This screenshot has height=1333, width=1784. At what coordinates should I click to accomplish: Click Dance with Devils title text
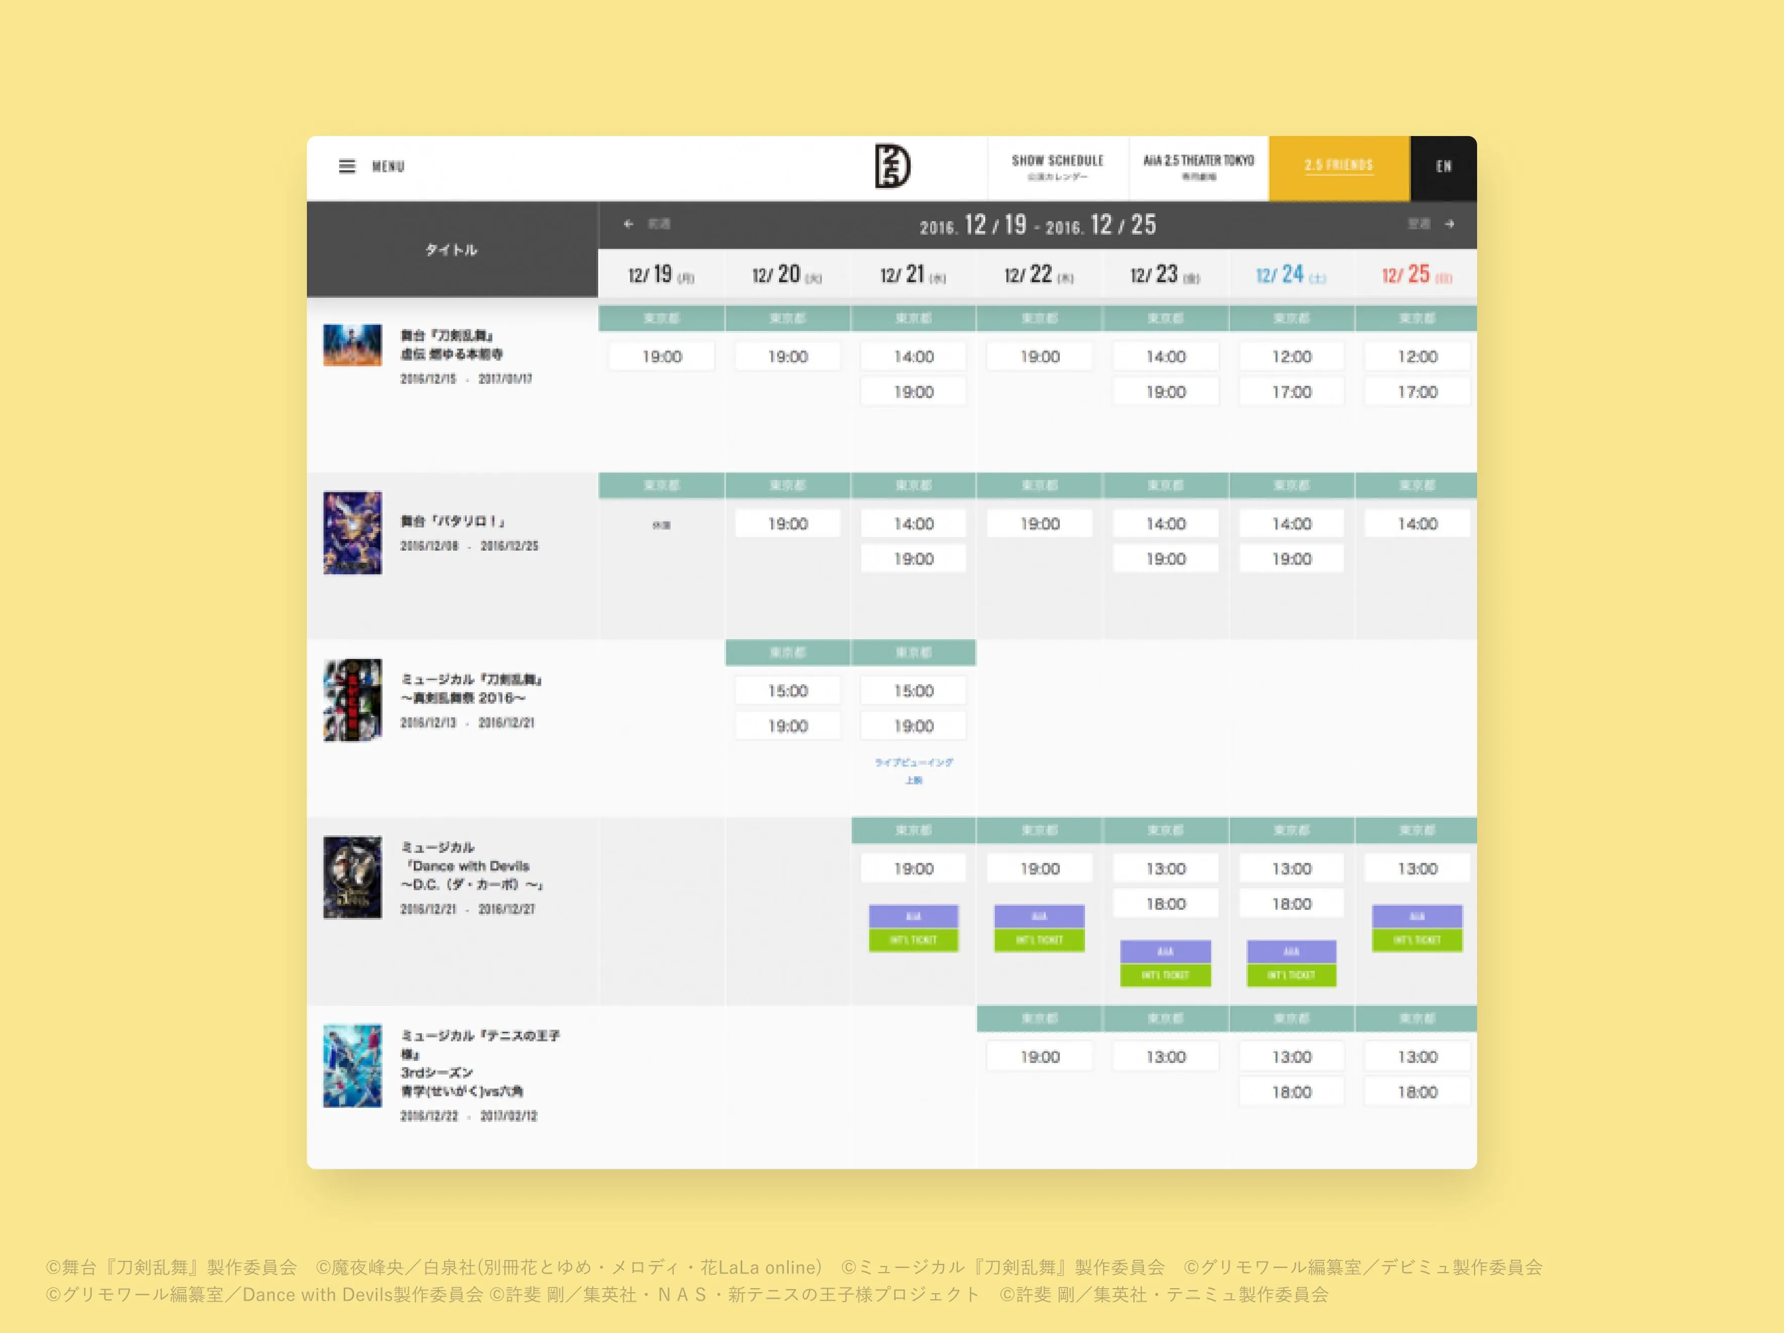(472, 866)
